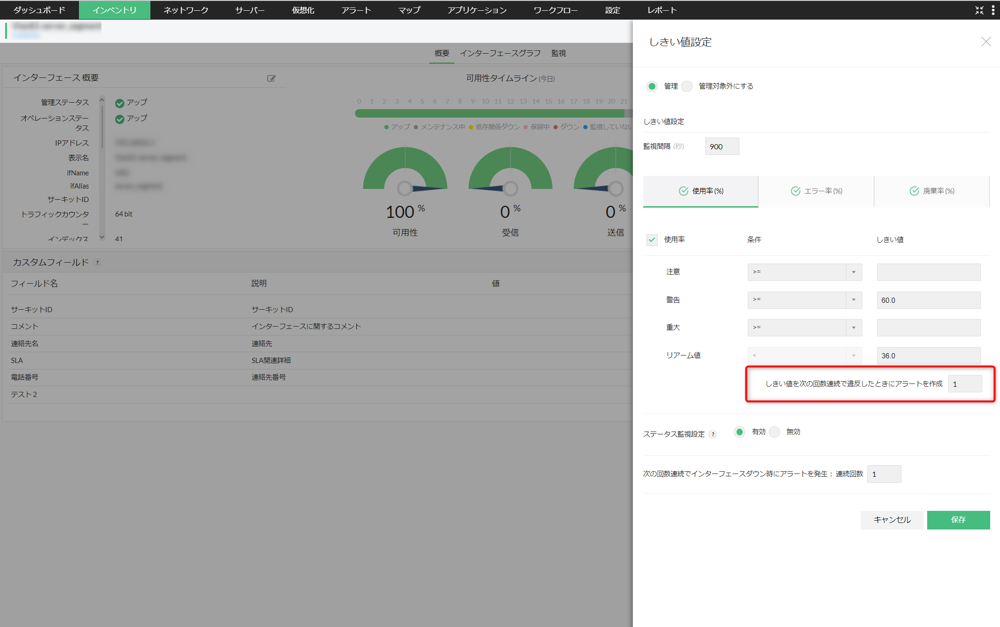Select 無効 for status monitoring

tap(774, 432)
